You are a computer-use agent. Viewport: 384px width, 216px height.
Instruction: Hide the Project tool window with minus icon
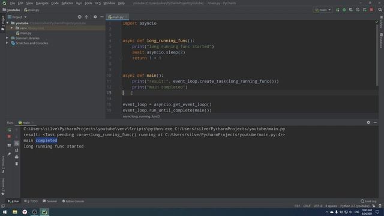pos(102,17)
